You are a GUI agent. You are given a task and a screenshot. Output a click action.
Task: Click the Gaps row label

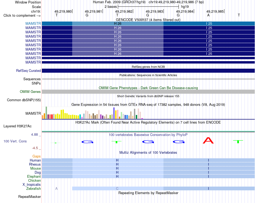point(37,156)
